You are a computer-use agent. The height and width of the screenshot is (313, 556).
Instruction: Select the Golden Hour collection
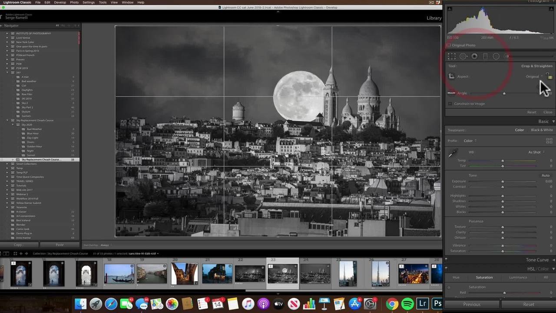(35, 147)
